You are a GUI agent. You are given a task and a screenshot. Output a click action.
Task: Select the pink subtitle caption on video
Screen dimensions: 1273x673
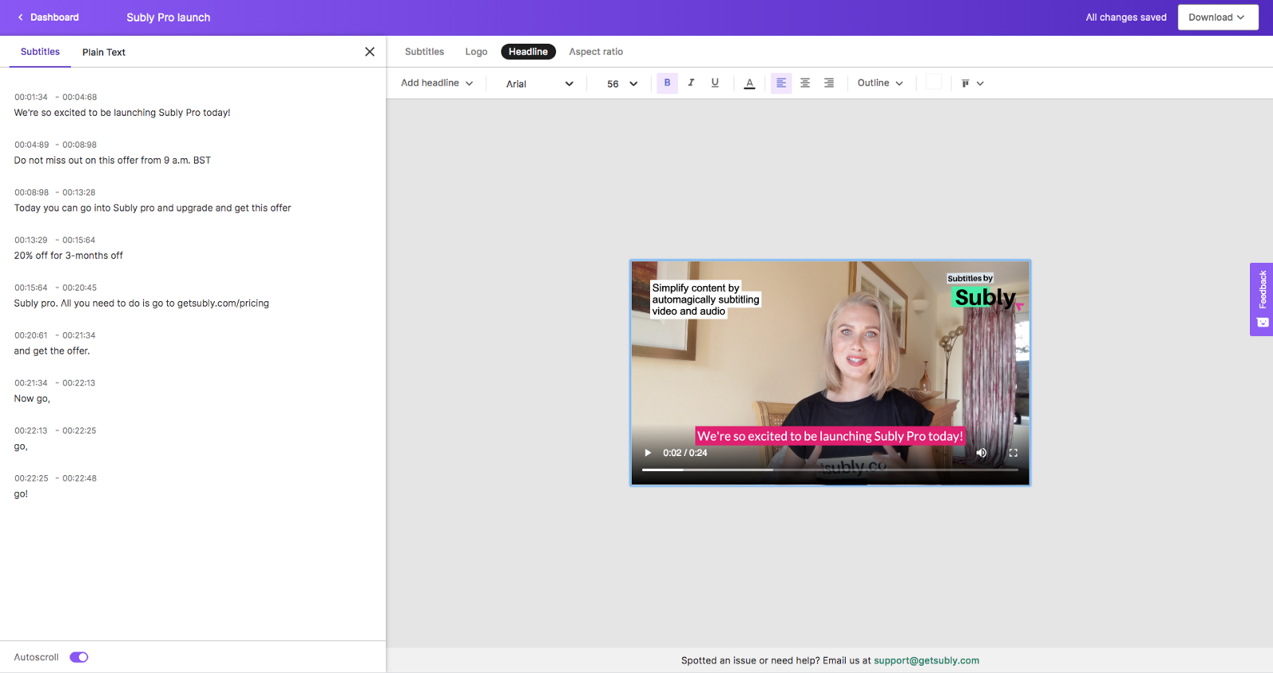[x=830, y=436]
